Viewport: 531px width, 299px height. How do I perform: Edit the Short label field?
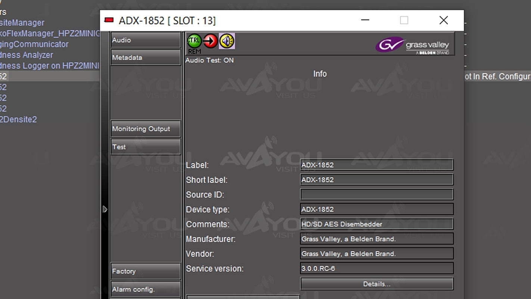[x=376, y=180]
